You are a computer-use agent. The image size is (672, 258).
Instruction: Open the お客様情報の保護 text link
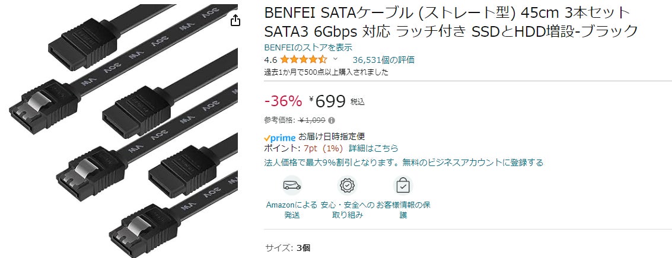pyautogui.click(x=403, y=210)
